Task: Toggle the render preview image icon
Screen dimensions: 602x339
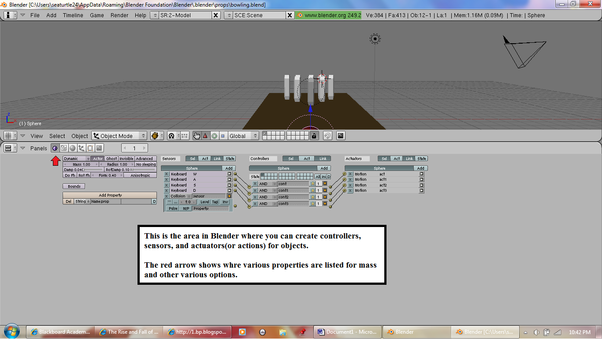Action: point(340,135)
